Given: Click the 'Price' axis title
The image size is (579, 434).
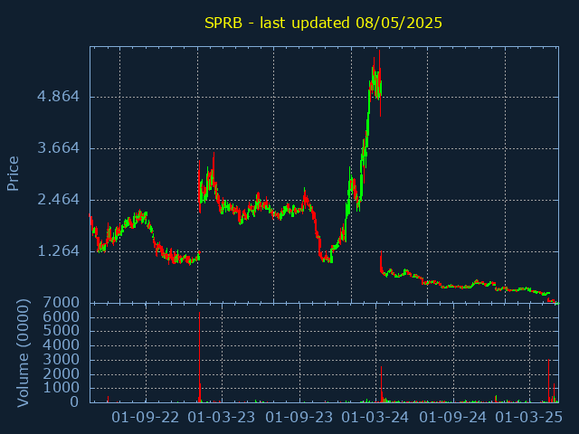Looking at the screenshot, I should tap(13, 174).
